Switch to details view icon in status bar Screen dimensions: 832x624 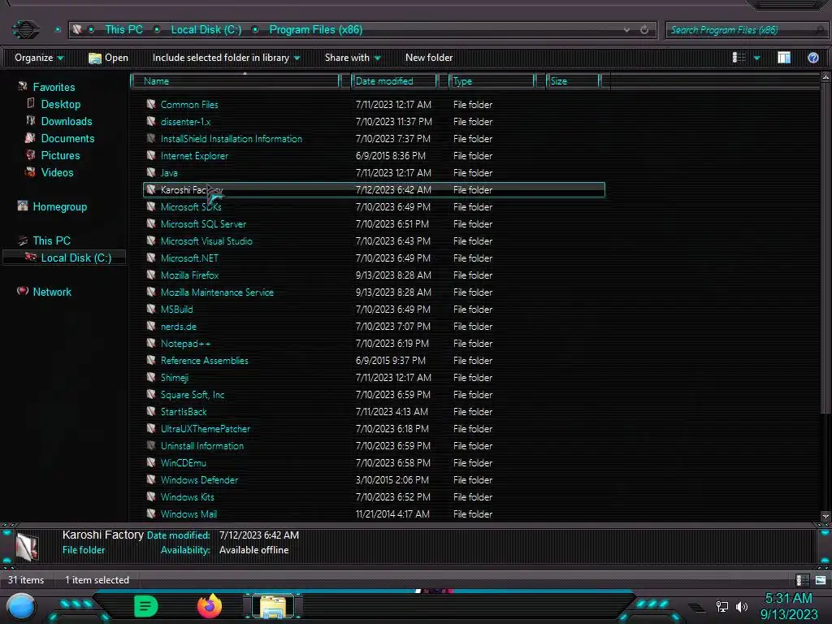[x=802, y=580]
